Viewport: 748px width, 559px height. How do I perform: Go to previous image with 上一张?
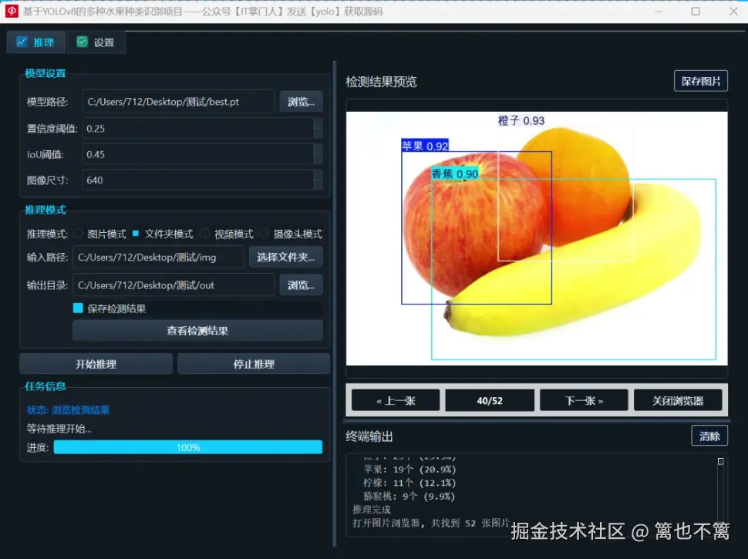396,401
